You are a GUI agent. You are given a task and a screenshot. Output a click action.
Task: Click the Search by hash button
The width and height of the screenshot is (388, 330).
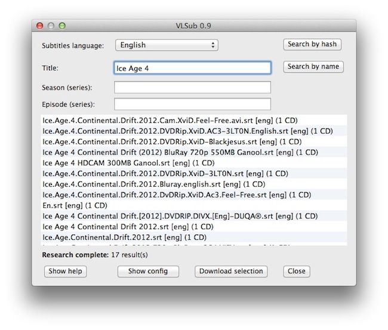[312, 44]
